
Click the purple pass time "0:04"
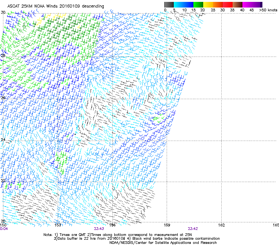[x=4, y=229]
